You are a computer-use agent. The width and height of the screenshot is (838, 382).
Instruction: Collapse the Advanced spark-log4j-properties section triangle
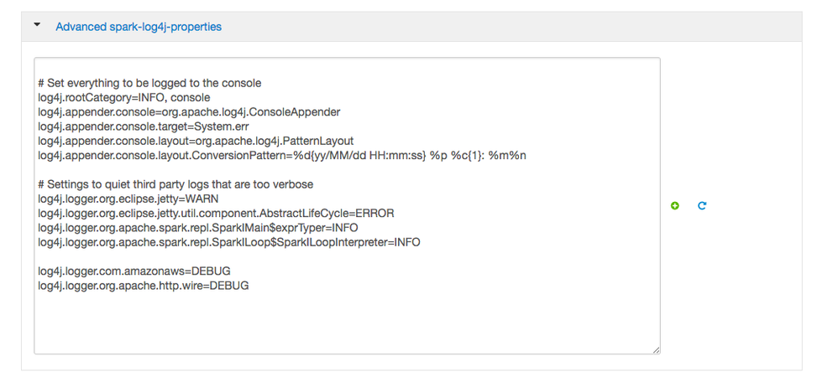tap(37, 24)
